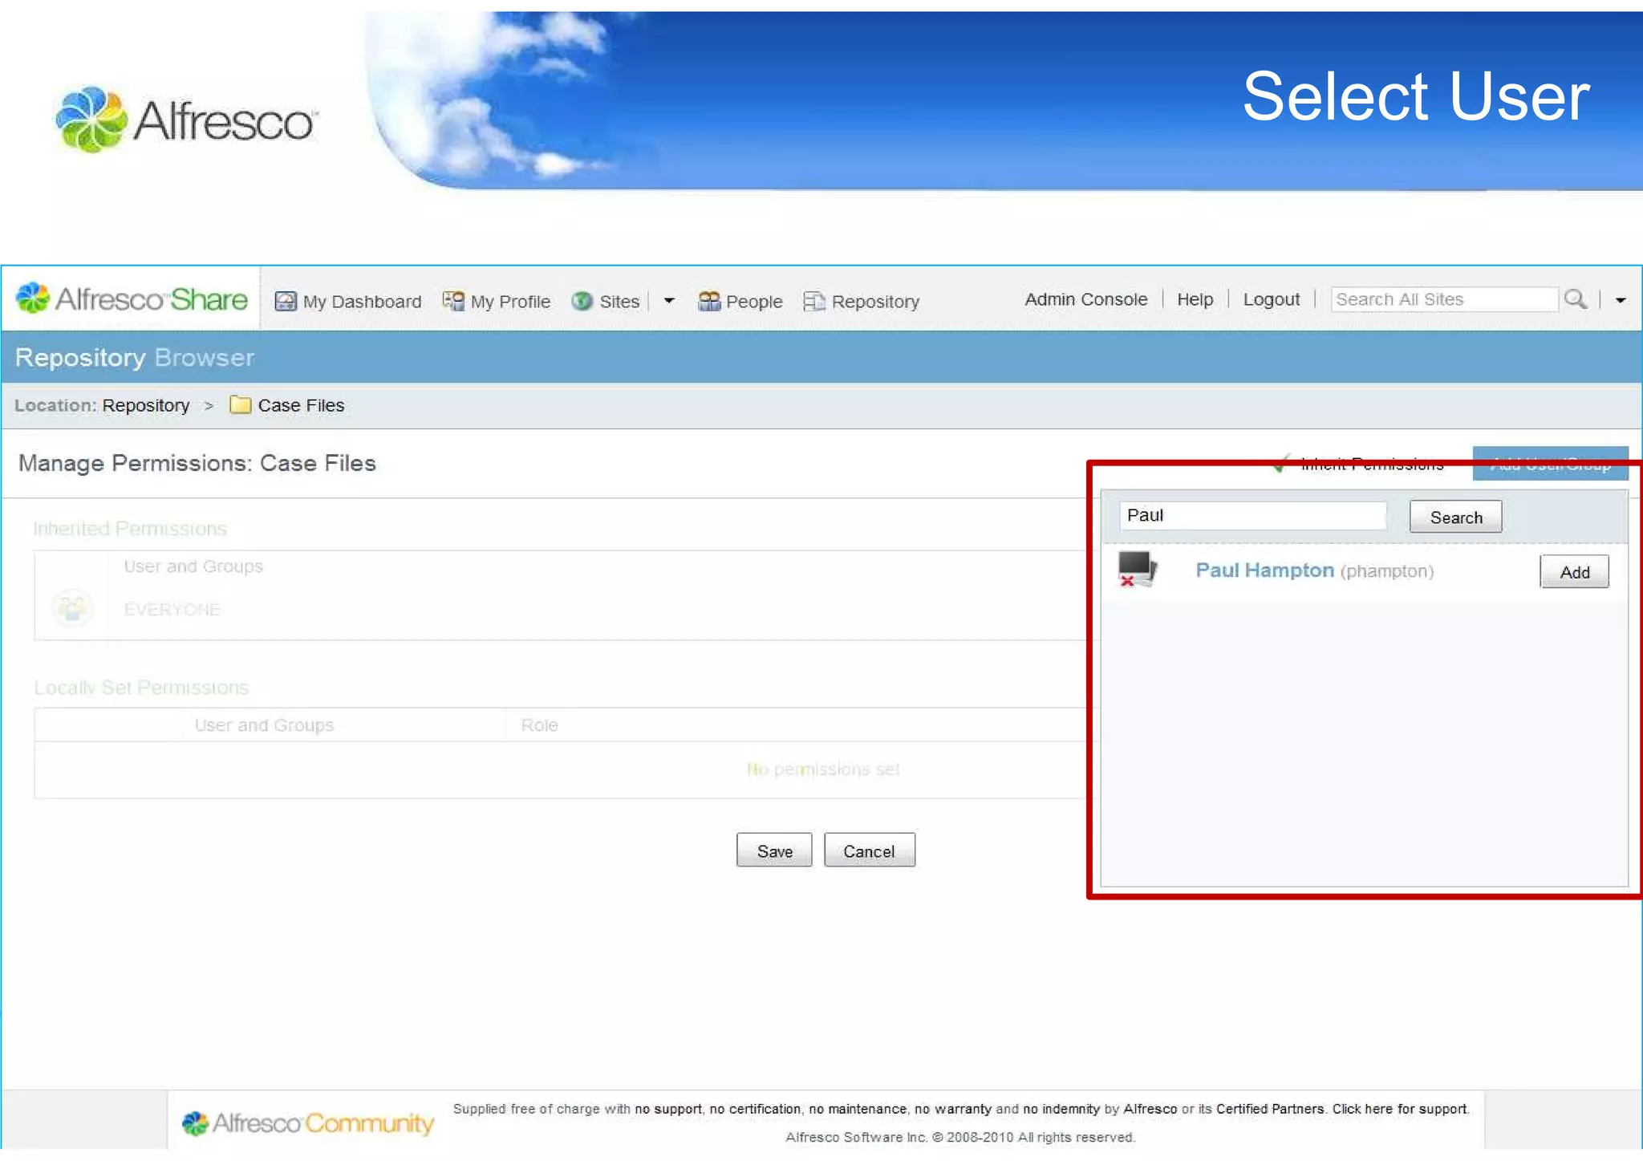Expand the search options dropdown arrow
This screenshot has height=1161, width=1643.
(1621, 300)
